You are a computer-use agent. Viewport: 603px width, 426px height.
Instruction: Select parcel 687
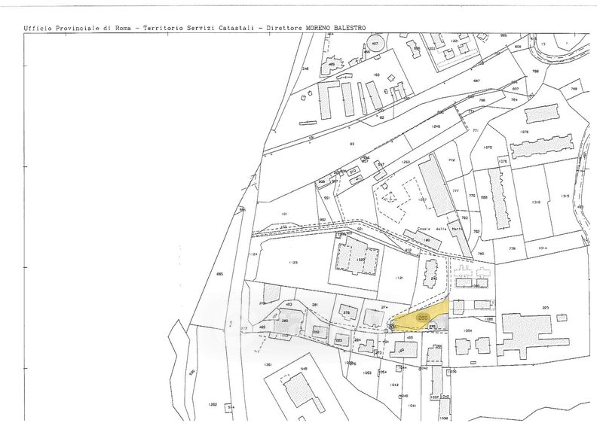476,81
